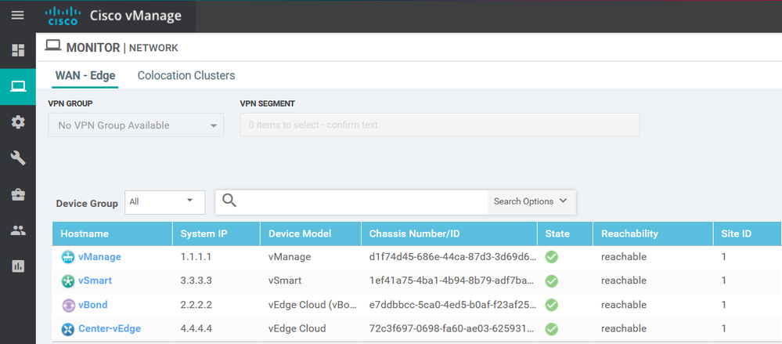This screenshot has height=344, width=782.
Task: Open the vBond hostname link
Action: point(93,305)
